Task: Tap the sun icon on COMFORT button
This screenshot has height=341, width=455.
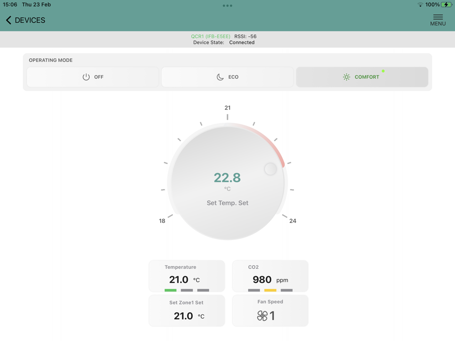Action: tap(346, 77)
